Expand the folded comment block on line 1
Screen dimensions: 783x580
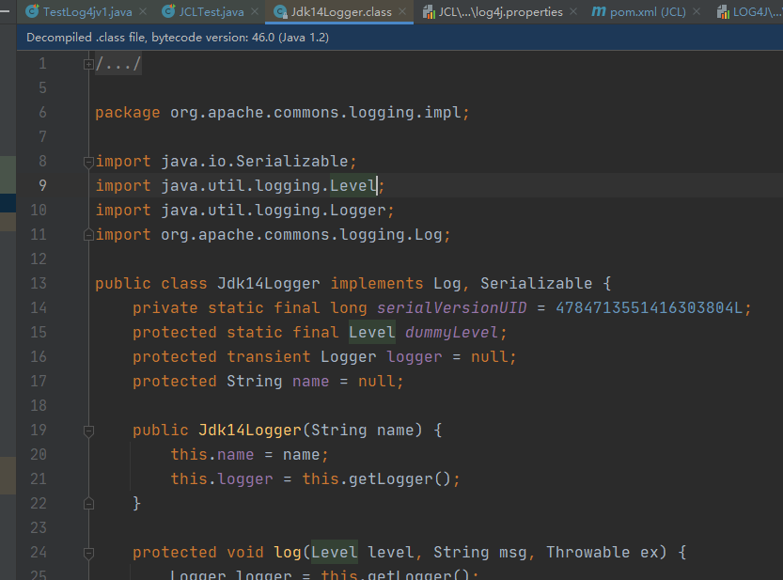pos(88,64)
